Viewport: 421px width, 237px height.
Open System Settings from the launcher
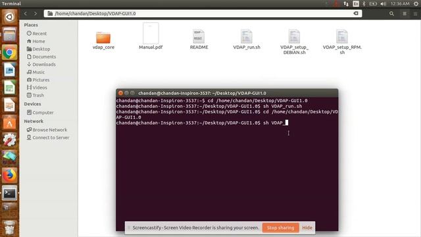coord(9,140)
